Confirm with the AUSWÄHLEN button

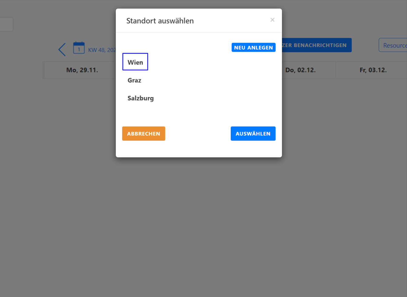253,134
